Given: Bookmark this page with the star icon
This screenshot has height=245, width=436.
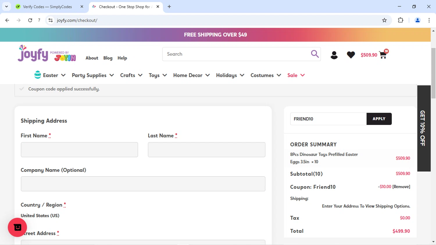Looking at the screenshot, I should tap(384, 20).
